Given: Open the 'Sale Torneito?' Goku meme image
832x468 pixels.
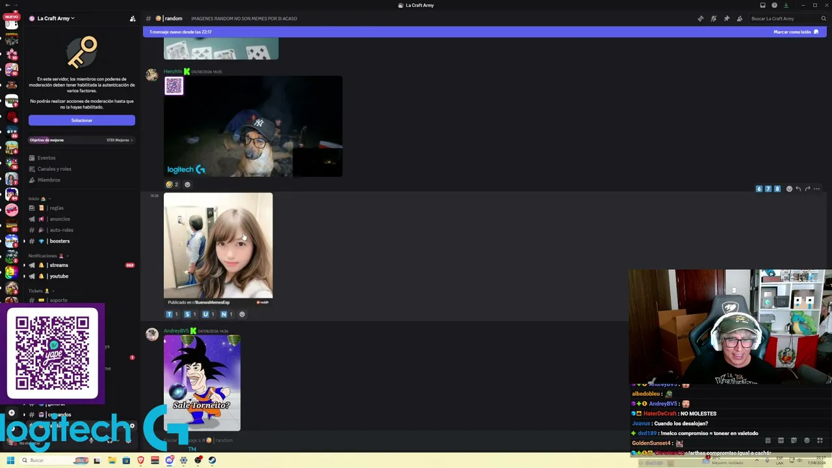Looking at the screenshot, I should (202, 383).
